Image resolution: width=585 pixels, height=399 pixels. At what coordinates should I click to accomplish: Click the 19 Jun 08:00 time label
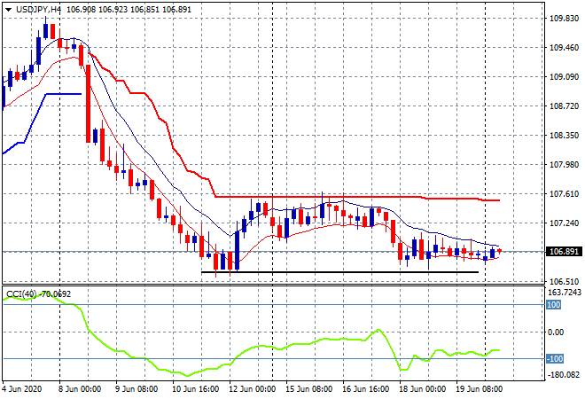[479, 389]
